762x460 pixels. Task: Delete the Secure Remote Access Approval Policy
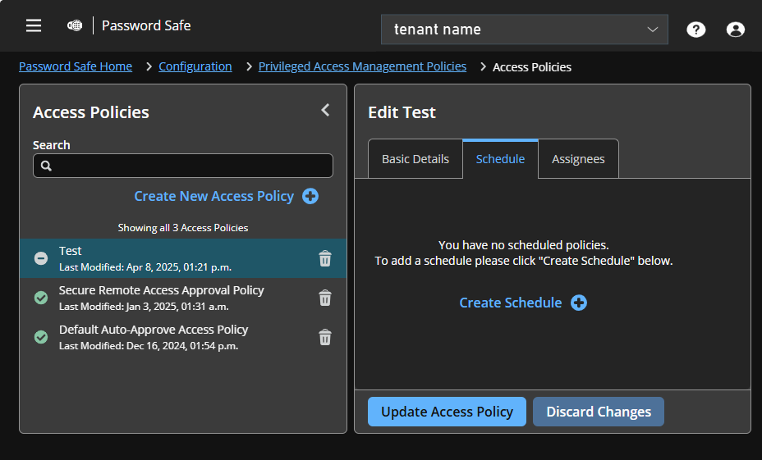pyautogui.click(x=325, y=298)
